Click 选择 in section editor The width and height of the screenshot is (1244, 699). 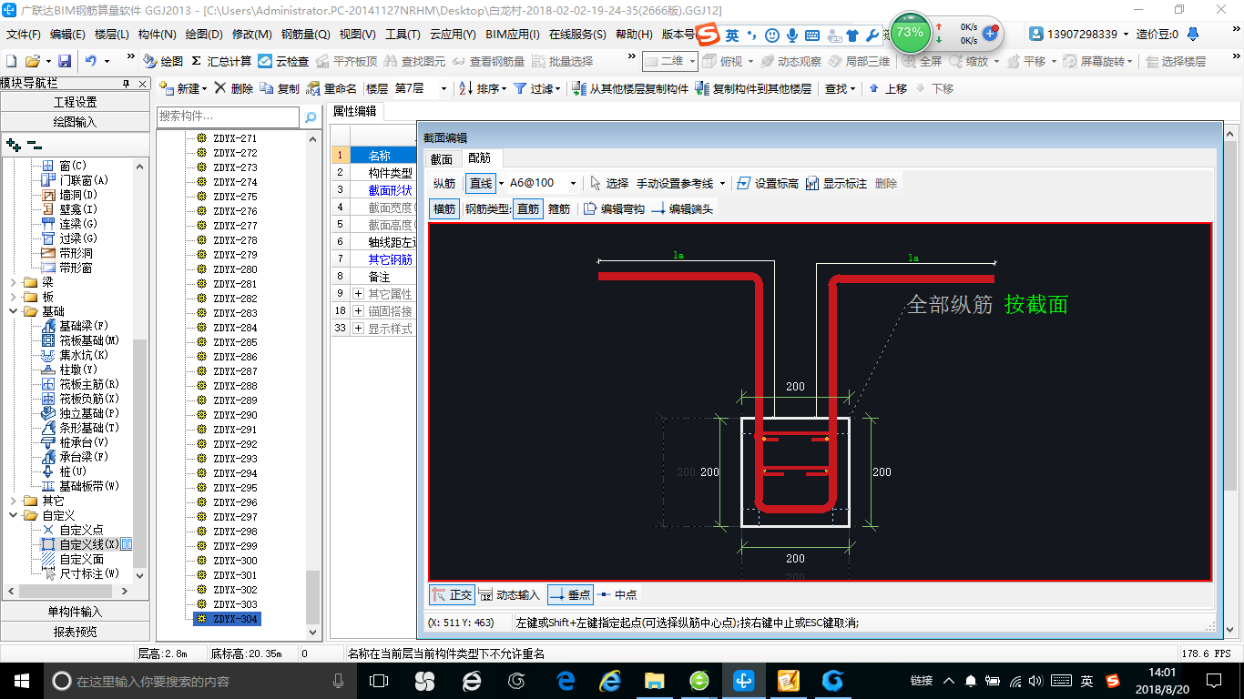tap(609, 183)
